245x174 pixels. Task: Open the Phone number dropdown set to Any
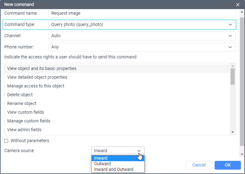tap(142, 47)
